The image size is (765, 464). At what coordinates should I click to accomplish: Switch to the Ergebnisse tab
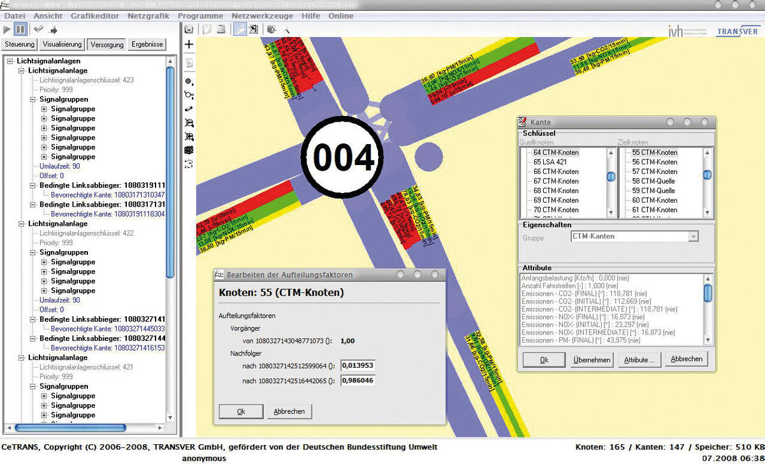click(147, 45)
